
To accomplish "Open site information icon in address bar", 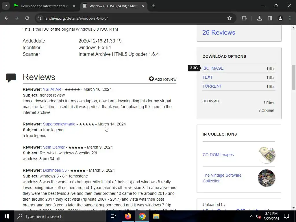I will (x=40, y=18).
